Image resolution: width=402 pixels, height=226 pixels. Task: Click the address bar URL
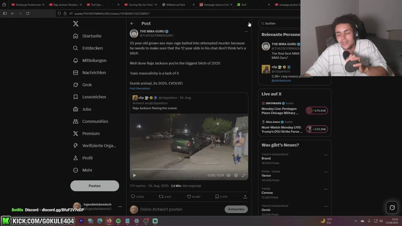click(112, 13)
